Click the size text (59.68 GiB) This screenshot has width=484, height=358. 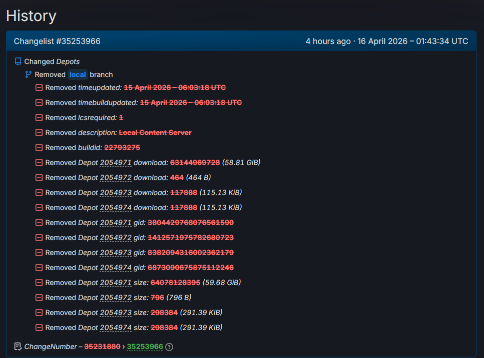pyautogui.click(x=222, y=282)
